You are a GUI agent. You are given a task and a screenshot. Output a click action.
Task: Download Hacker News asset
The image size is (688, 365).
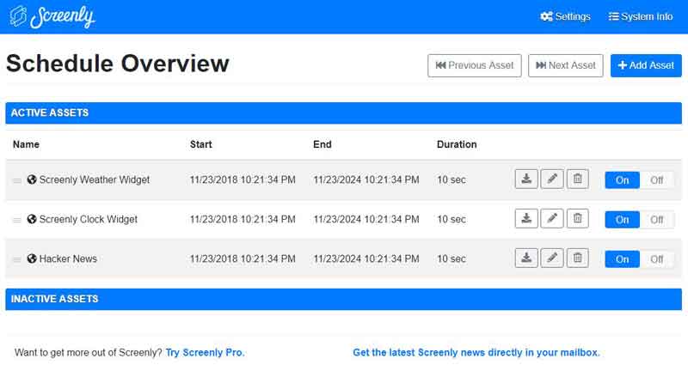526,259
